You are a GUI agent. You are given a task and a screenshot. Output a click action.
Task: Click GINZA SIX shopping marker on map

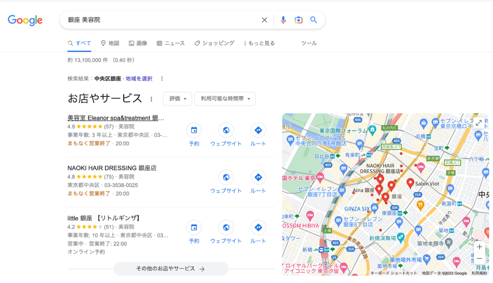(374, 208)
